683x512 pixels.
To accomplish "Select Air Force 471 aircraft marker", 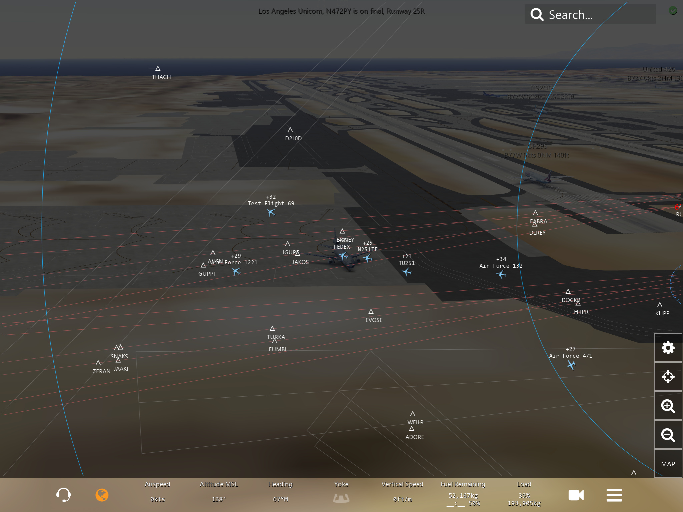I will 571,365.
